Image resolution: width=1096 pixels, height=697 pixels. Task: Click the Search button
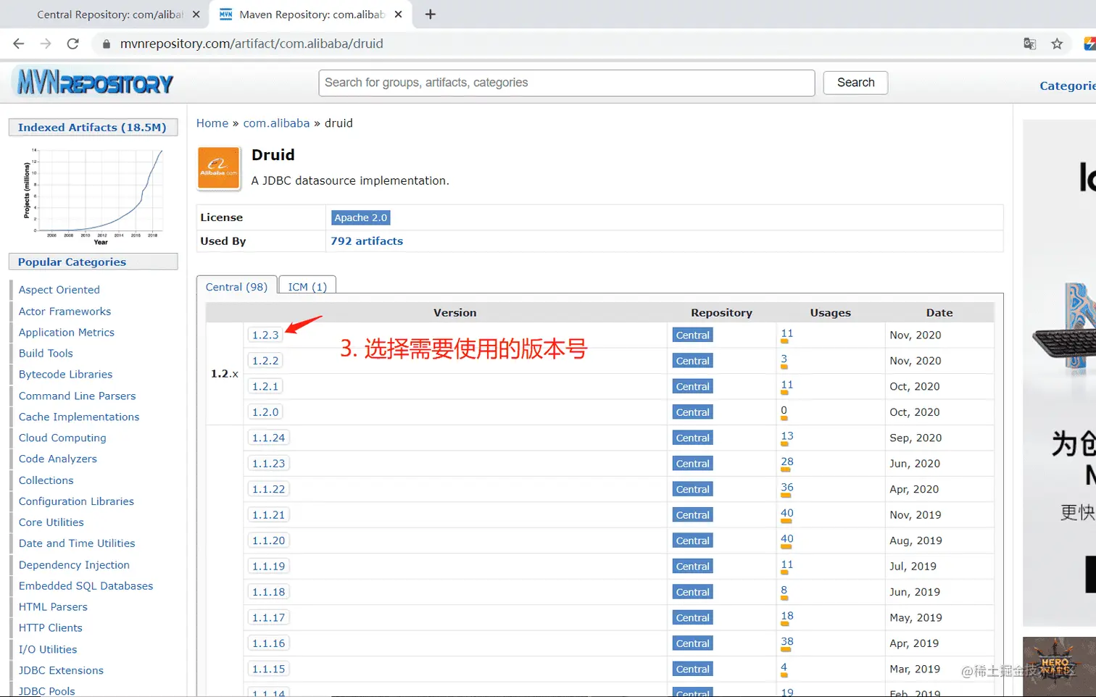(x=855, y=83)
